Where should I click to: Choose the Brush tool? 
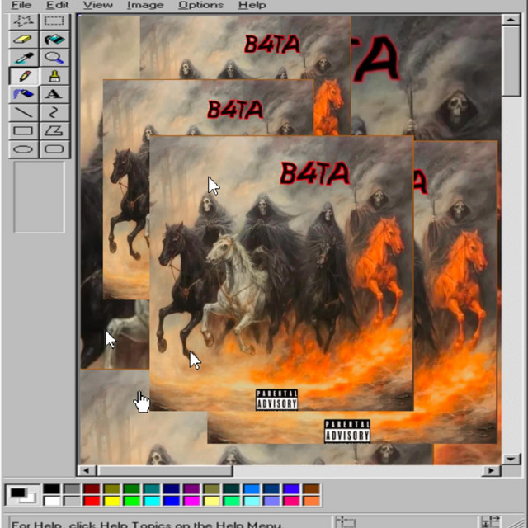[x=54, y=76]
